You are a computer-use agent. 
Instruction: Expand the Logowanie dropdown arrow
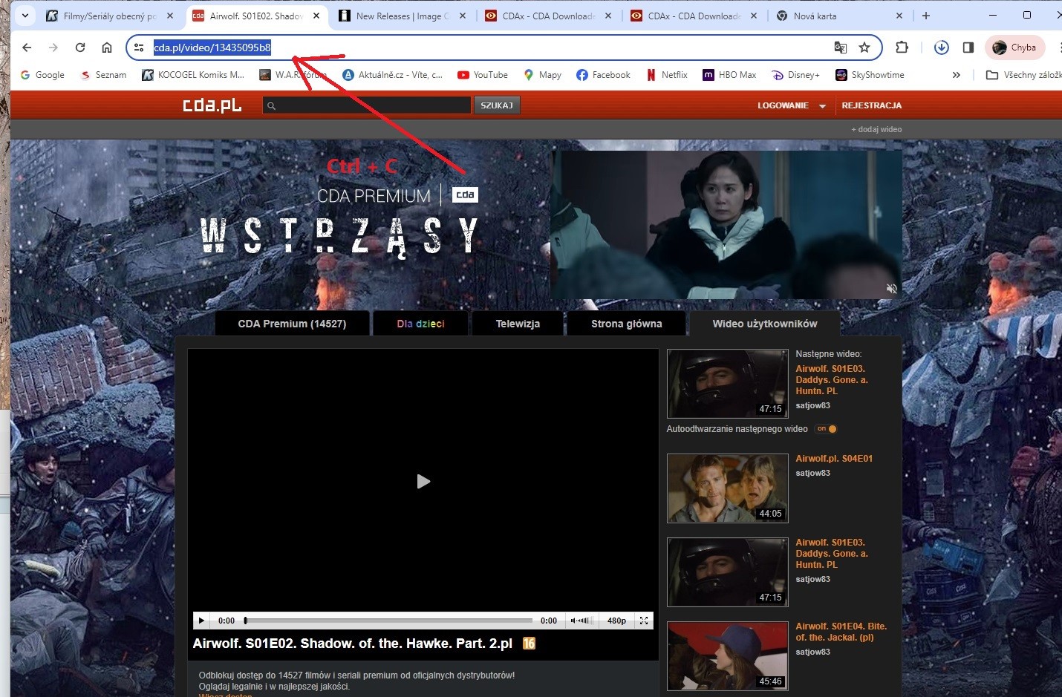(x=822, y=106)
